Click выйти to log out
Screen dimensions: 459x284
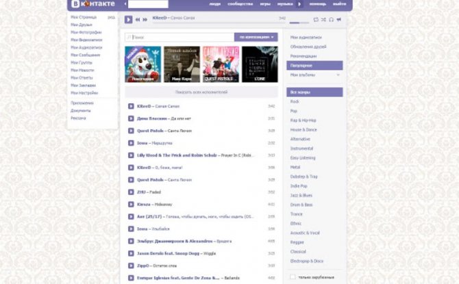339,4
